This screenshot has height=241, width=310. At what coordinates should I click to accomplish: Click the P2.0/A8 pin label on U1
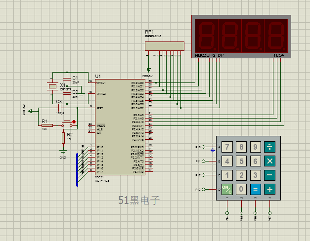pos(138,115)
